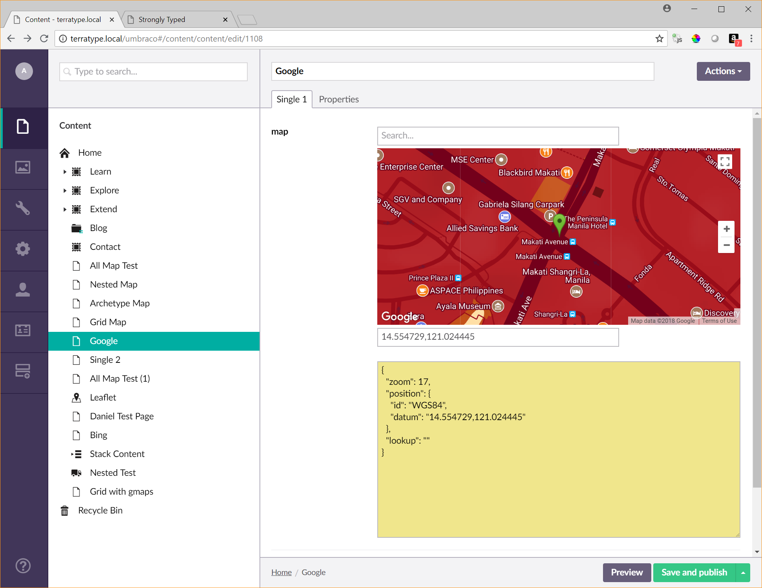Zoom out the map with minus button
This screenshot has width=762, height=588.
pos(726,245)
